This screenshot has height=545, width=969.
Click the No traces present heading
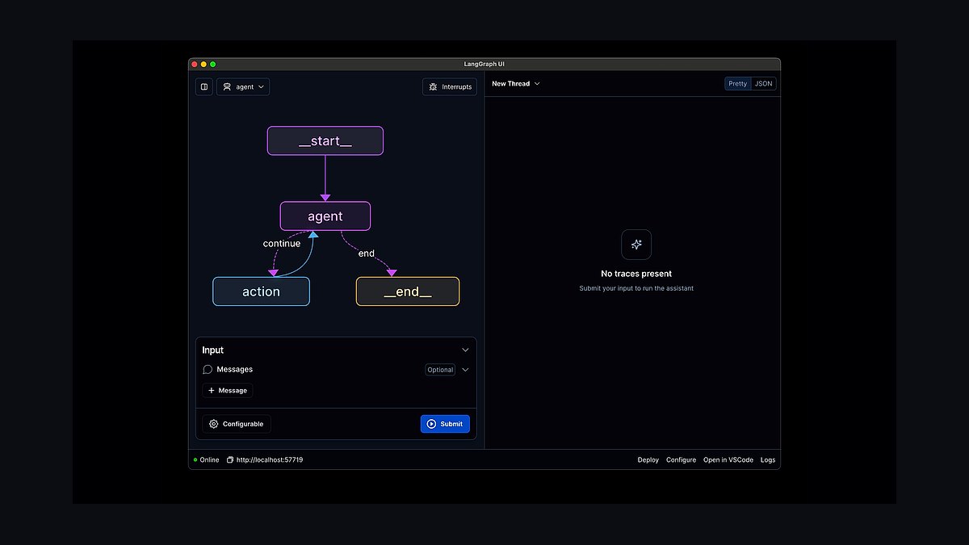[636, 274]
